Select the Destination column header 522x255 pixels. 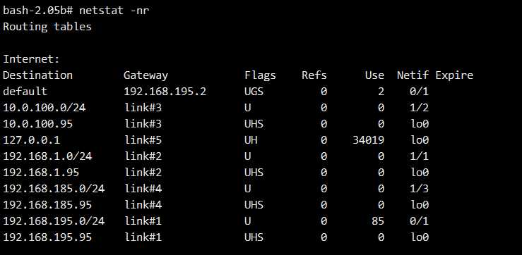coord(38,75)
